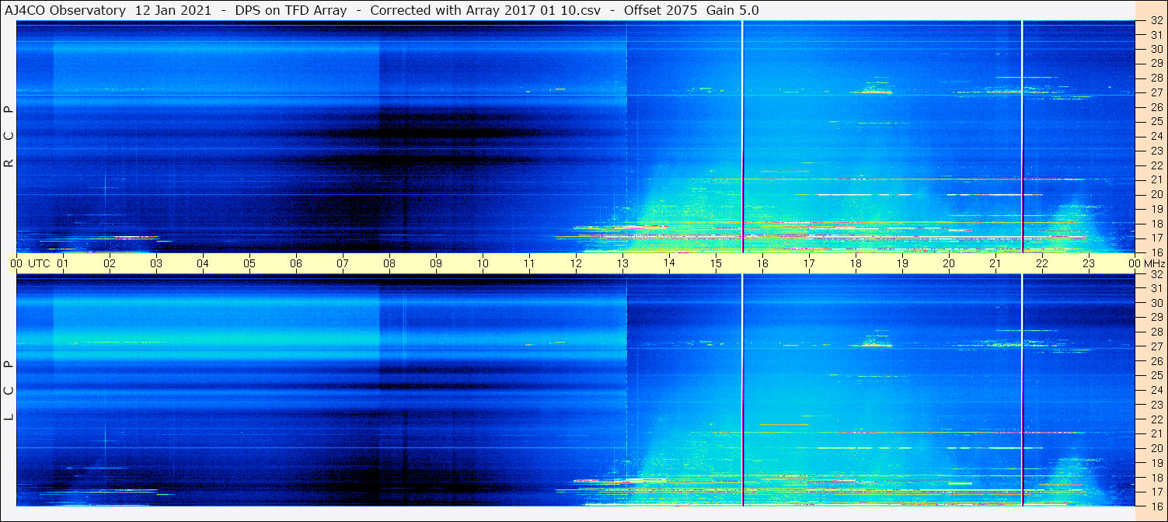
Task: Click the 26 MHz label of LCP panel
Action: (x=1156, y=361)
